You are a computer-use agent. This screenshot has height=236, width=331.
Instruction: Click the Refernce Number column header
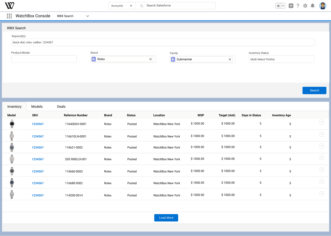pyautogui.click(x=76, y=115)
